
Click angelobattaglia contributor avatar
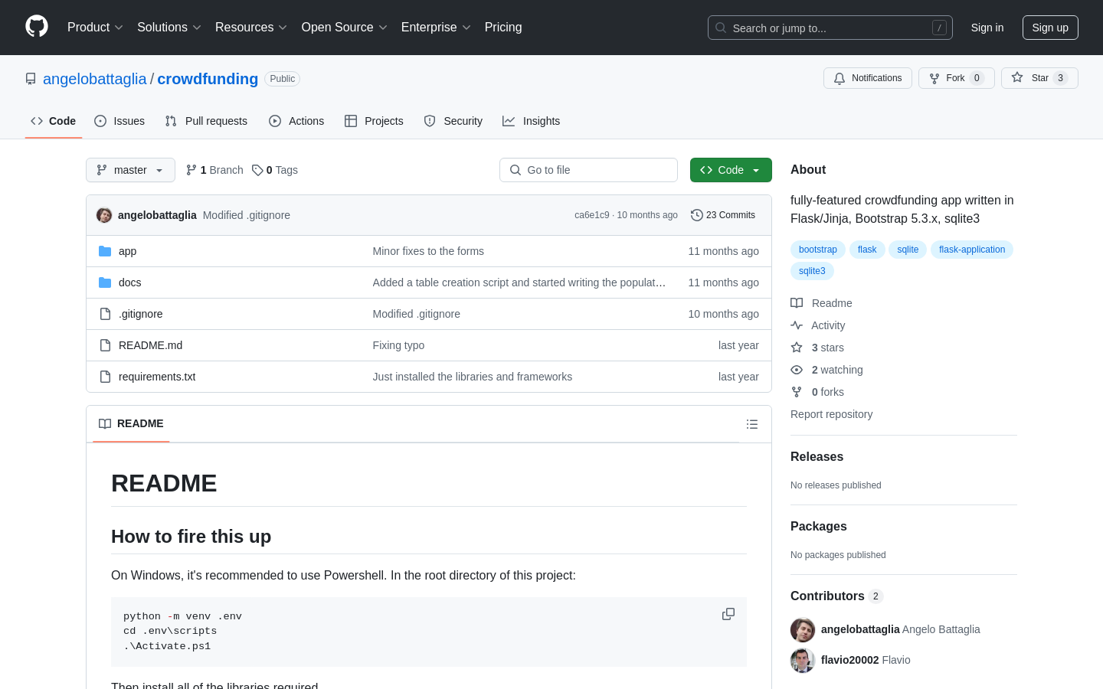pyautogui.click(x=803, y=630)
